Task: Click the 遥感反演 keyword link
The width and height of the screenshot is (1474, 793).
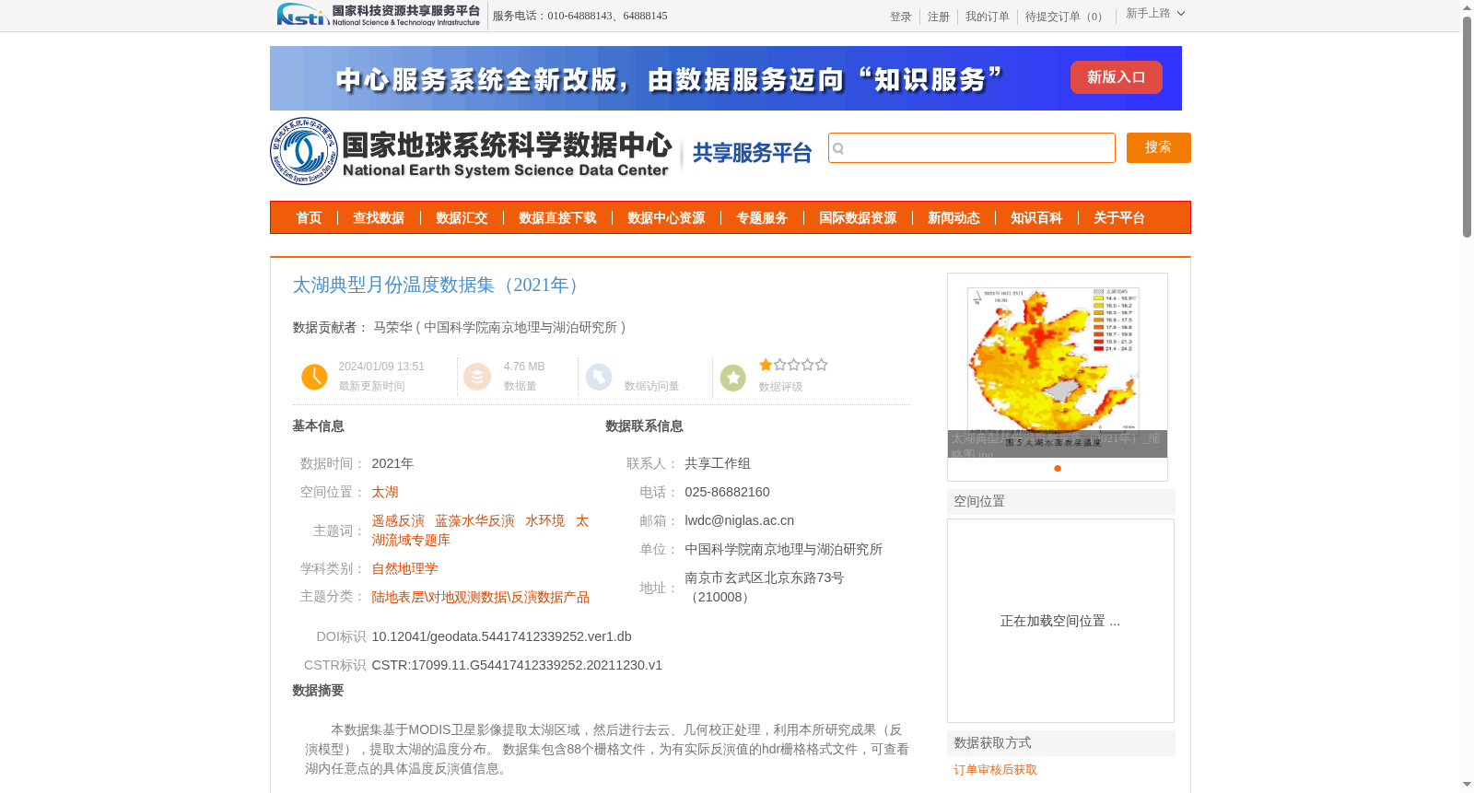Action: [x=398, y=520]
